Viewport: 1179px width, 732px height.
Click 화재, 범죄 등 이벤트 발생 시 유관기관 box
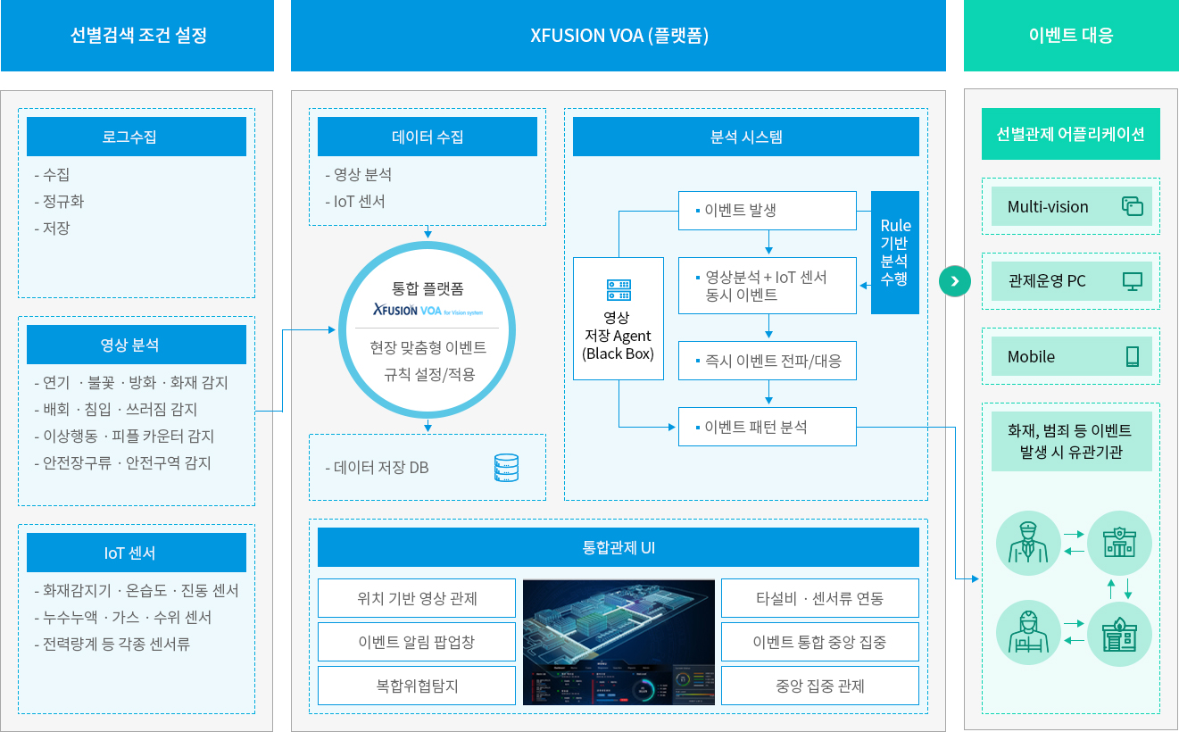tap(1071, 441)
